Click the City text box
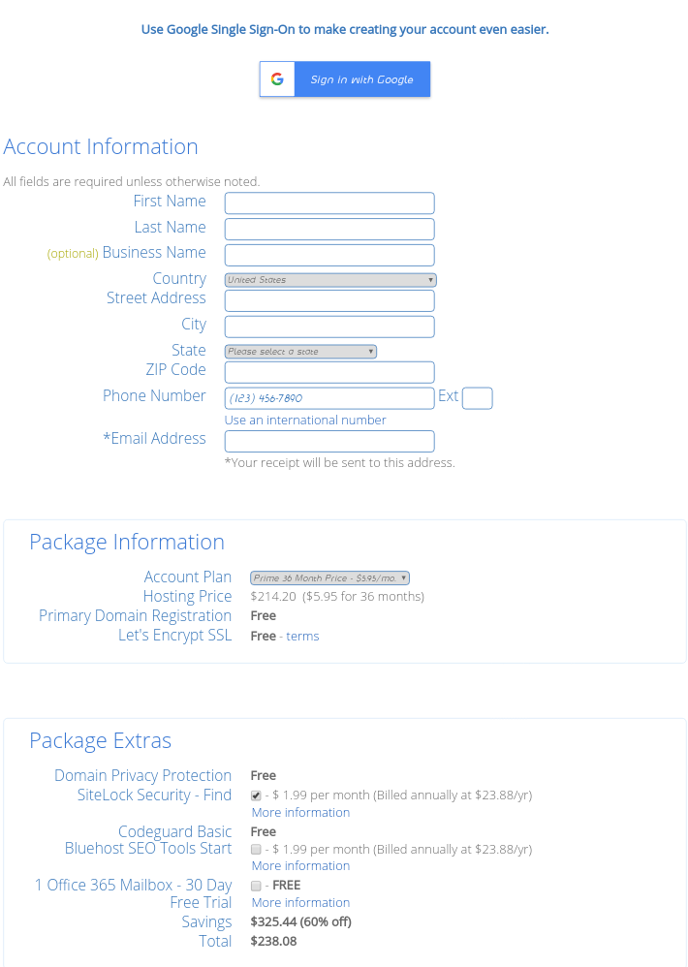 (329, 327)
